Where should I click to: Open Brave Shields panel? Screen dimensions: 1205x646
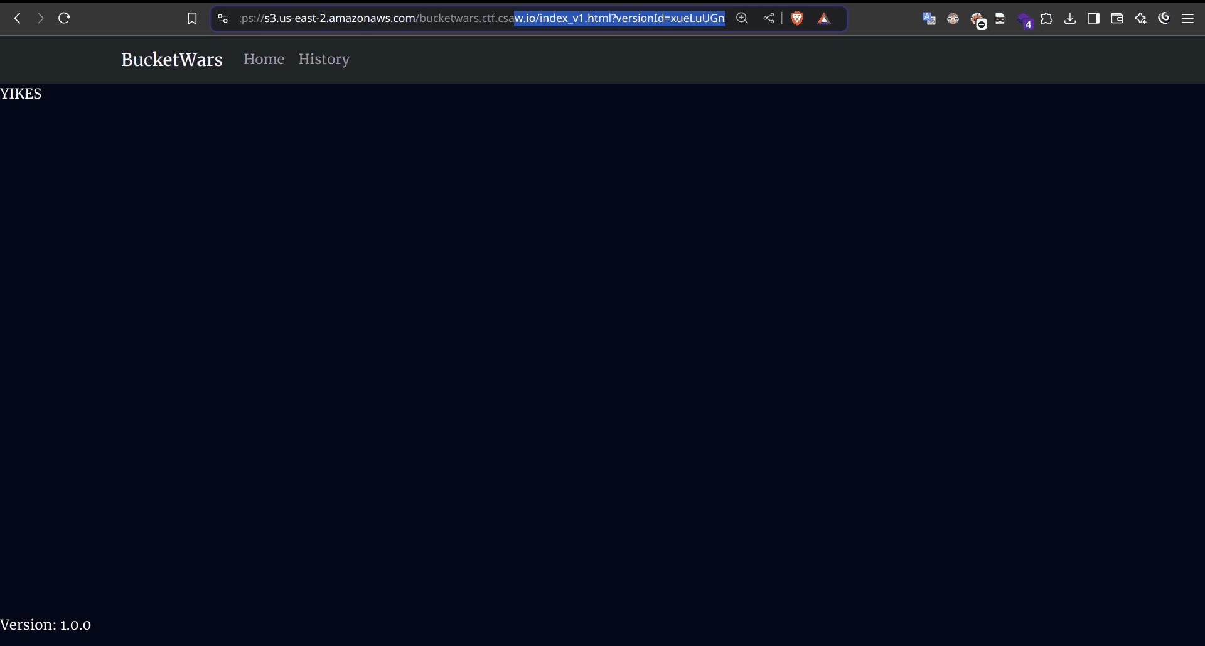click(797, 18)
